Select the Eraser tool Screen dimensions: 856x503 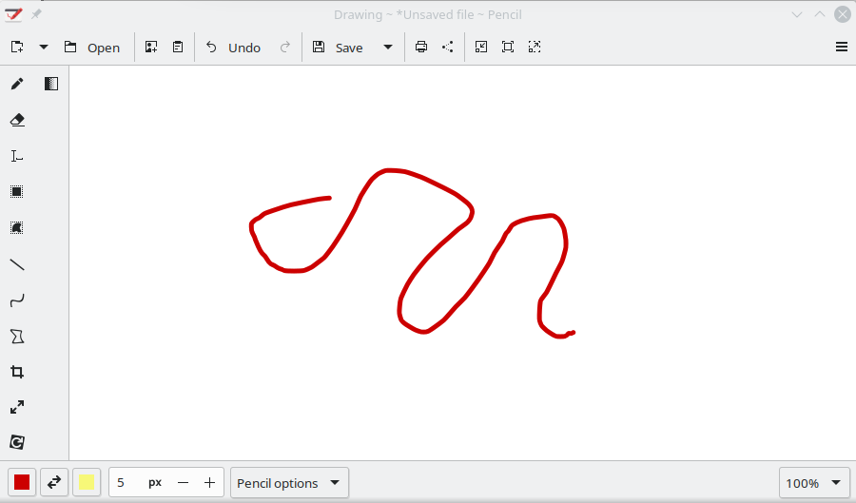tap(17, 120)
